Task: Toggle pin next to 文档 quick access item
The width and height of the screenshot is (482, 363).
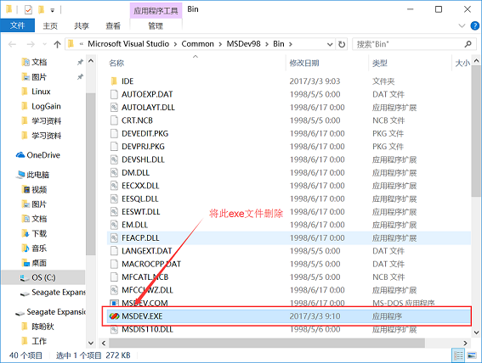Action: [80, 62]
